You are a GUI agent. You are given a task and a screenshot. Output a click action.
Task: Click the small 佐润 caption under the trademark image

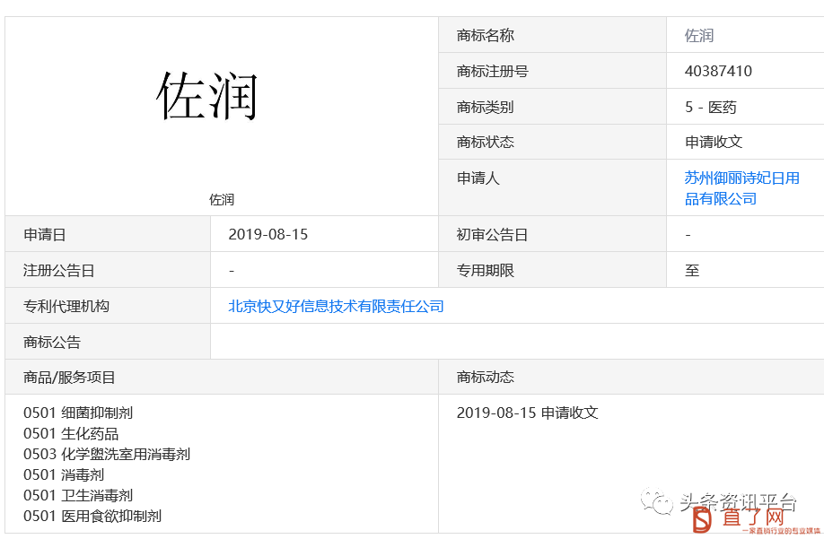coord(222,199)
